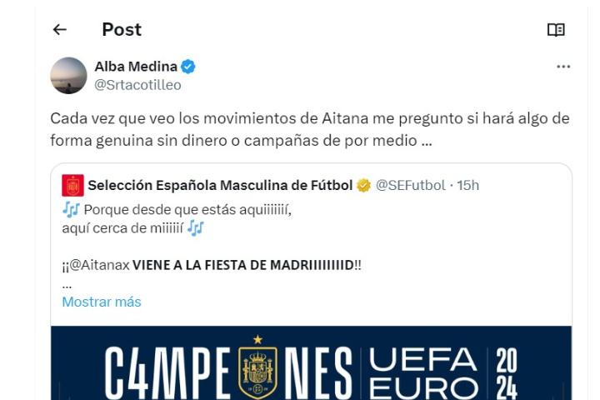Click the Post page heading
This screenshot has height=400, width=600.
coord(122,30)
